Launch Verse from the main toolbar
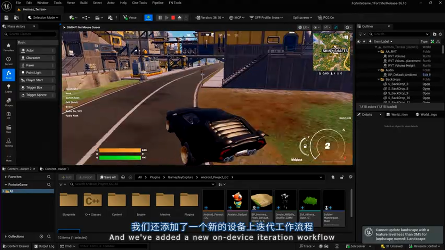The height and width of the screenshot is (250, 445). [130, 17]
